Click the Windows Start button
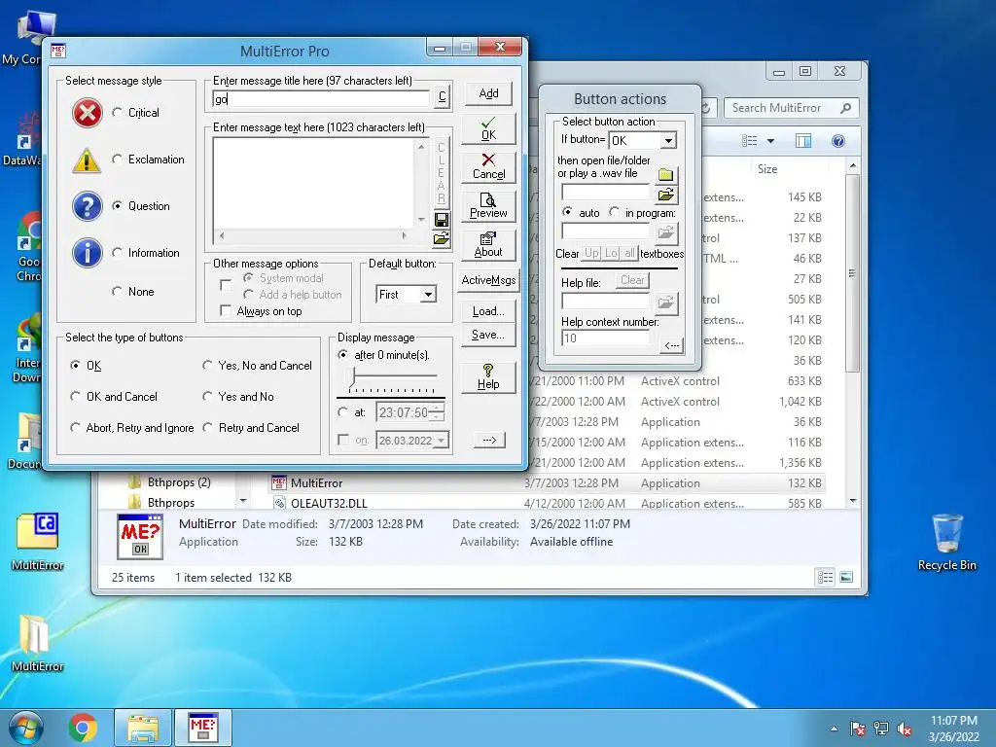 point(26,728)
